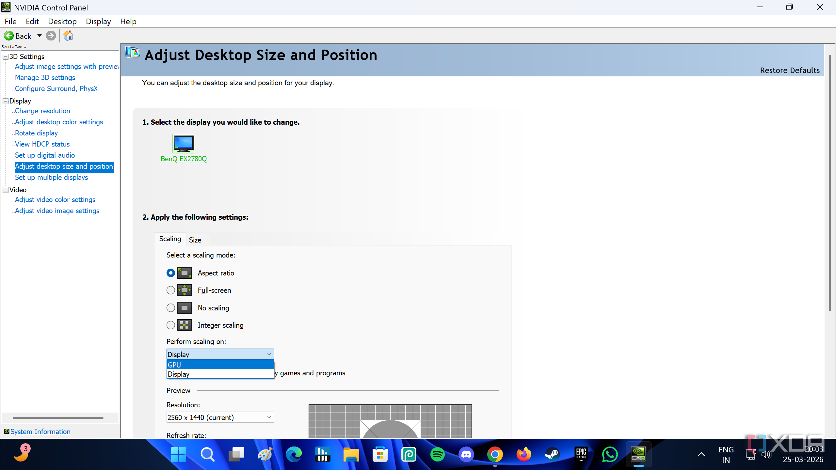
Task: Open Google Chrome from the taskbar
Action: (x=495, y=454)
